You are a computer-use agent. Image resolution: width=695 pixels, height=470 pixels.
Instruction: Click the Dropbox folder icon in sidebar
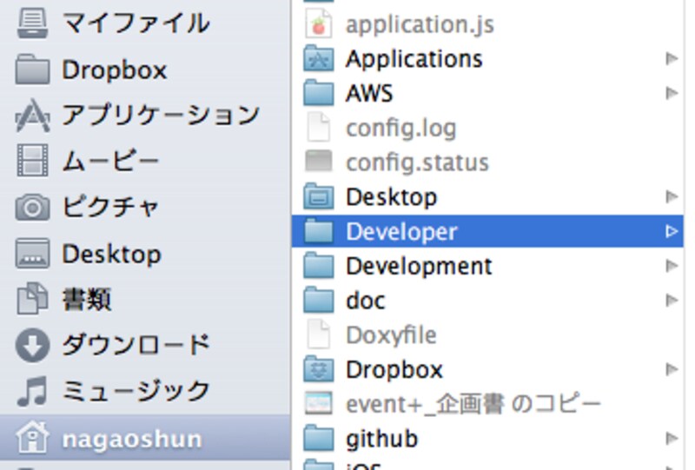(32, 70)
